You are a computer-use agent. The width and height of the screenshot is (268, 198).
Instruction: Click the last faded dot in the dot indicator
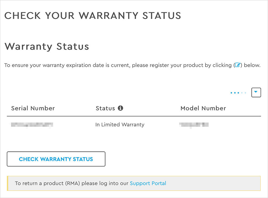pos(245,93)
